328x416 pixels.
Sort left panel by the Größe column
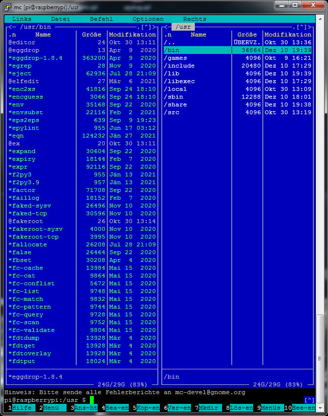91,35
